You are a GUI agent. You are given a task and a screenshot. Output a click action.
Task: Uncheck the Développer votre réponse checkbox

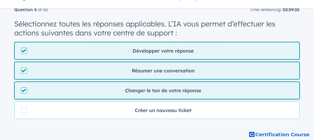pyautogui.click(x=24, y=51)
